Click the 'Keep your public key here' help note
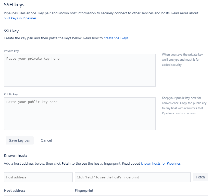Screen dimensions: 213x196 click(184, 106)
